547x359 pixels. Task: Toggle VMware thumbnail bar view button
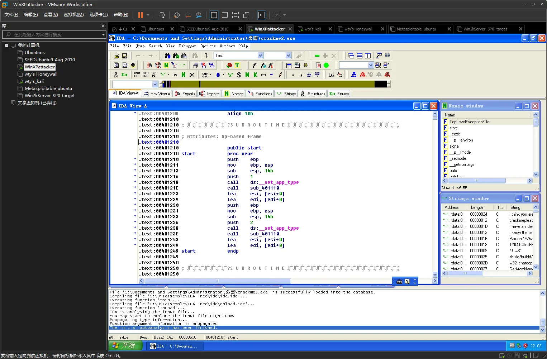coord(225,15)
